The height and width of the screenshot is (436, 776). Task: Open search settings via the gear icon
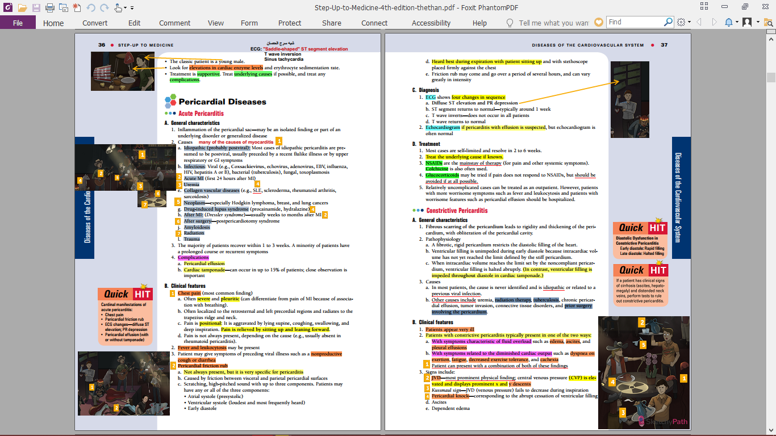pyautogui.click(x=681, y=22)
